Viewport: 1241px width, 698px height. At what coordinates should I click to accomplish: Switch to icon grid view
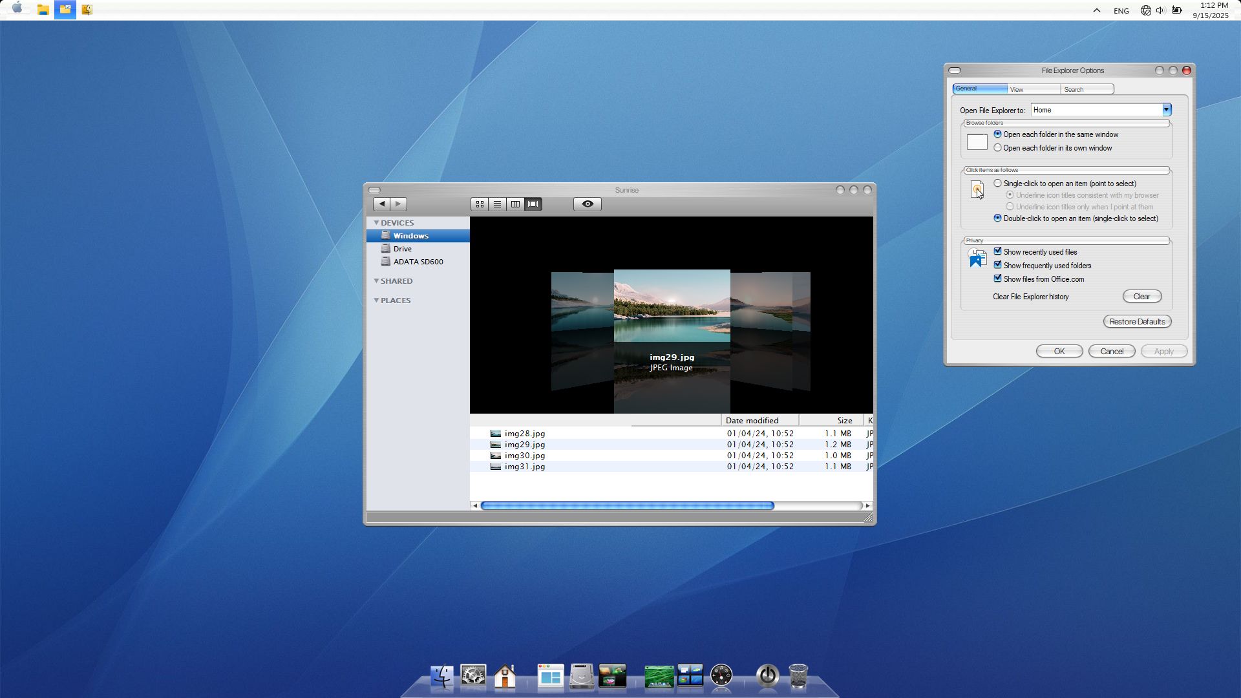pos(480,204)
